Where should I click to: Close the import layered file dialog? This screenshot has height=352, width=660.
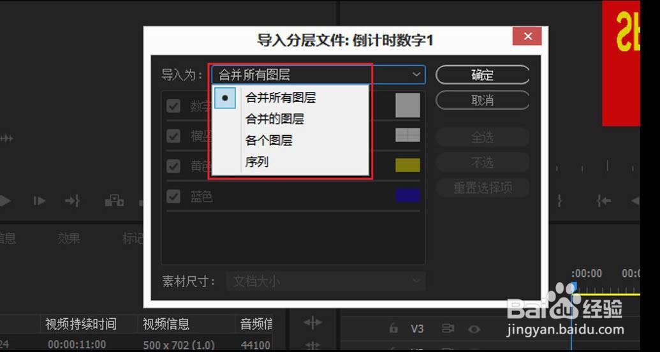tap(527, 36)
